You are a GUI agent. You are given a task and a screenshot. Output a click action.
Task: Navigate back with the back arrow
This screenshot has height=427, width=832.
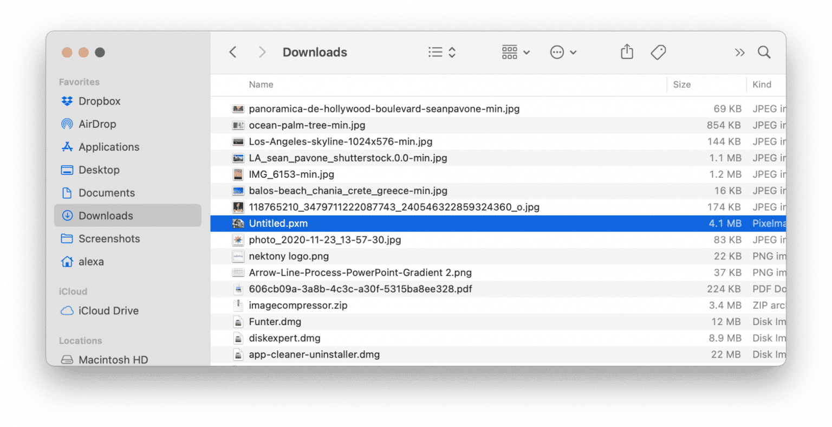232,51
